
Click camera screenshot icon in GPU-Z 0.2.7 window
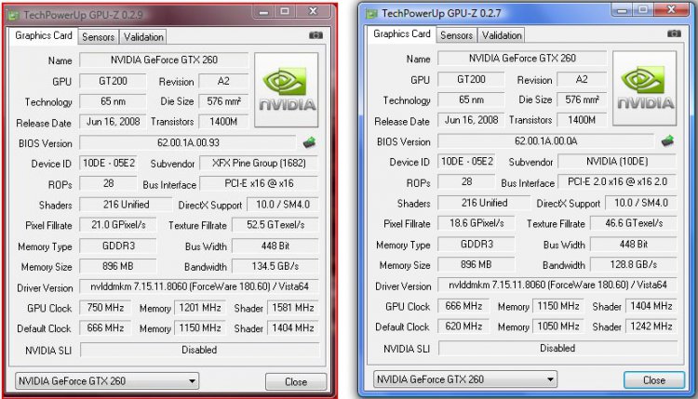point(674,33)
